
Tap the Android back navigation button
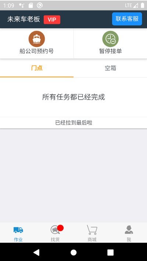(x=36, y=252)
